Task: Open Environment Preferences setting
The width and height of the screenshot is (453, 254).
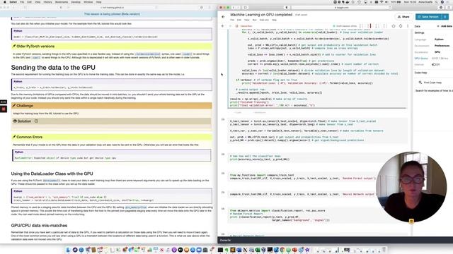Action: click(442, 45)
